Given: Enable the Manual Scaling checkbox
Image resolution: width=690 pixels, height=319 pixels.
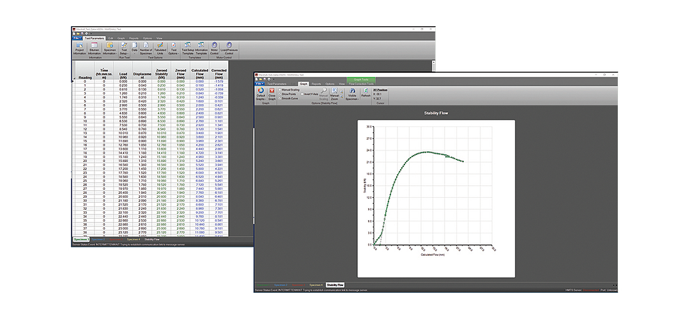Looking at the screenshot, I should click(280, 89).
